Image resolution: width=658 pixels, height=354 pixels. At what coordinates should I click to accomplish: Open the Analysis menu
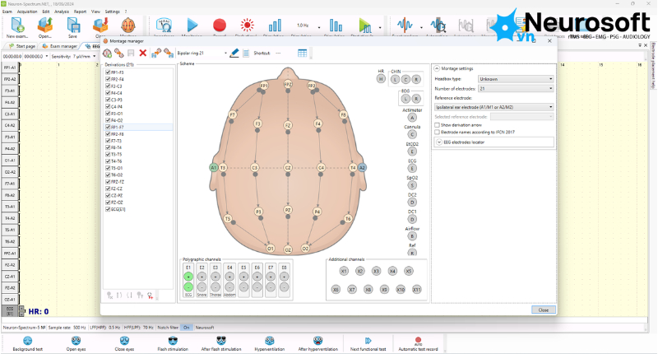pos(62,12)
